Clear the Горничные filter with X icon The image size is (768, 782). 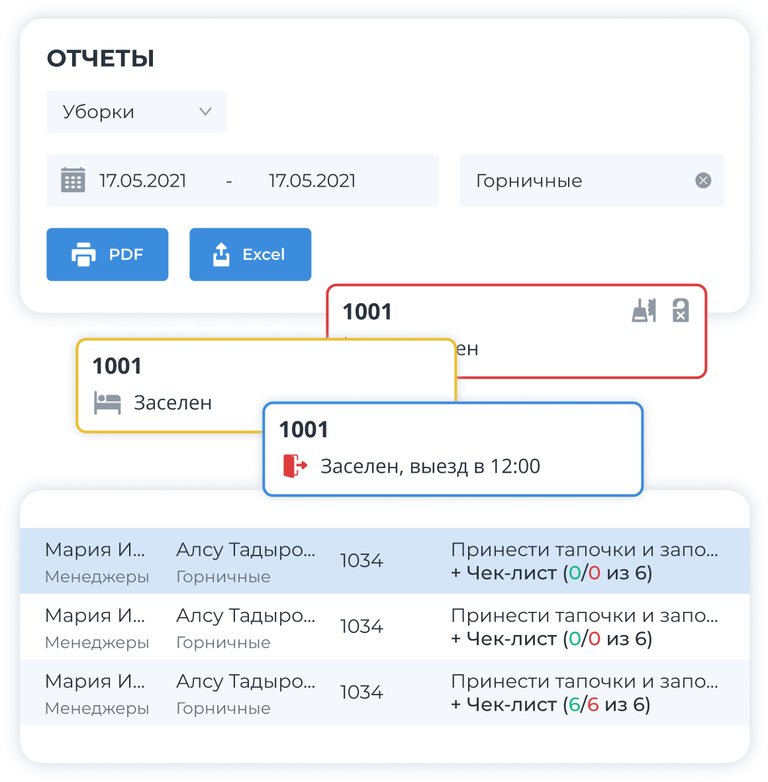703,180
